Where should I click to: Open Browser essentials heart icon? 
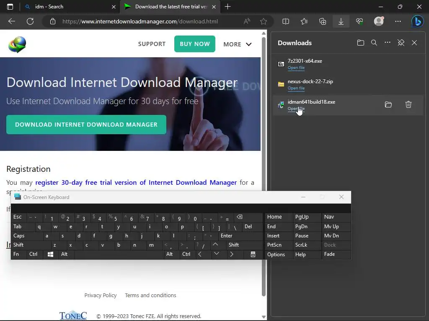click(359, 21)
